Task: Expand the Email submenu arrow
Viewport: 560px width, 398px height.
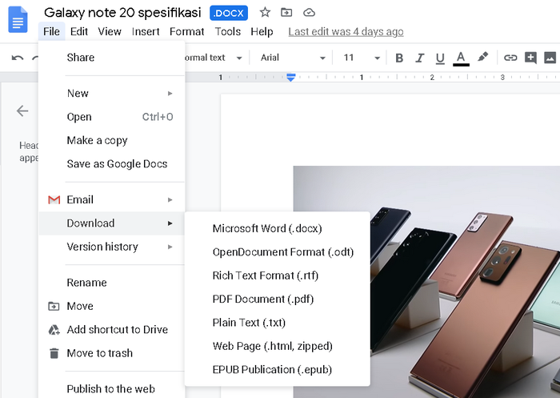Action: [170, 200]
